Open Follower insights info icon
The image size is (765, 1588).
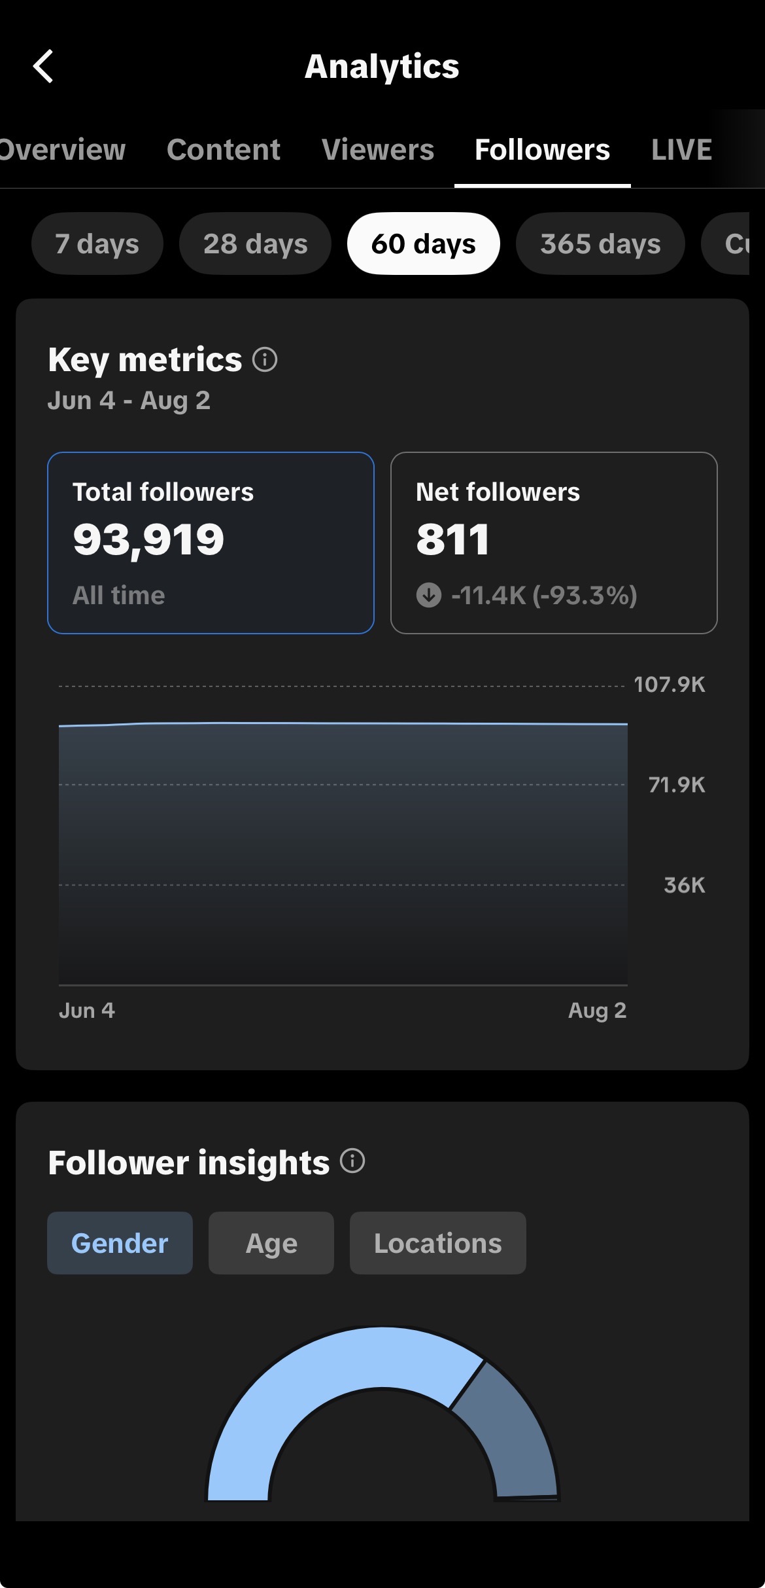tap(352, 1161)
